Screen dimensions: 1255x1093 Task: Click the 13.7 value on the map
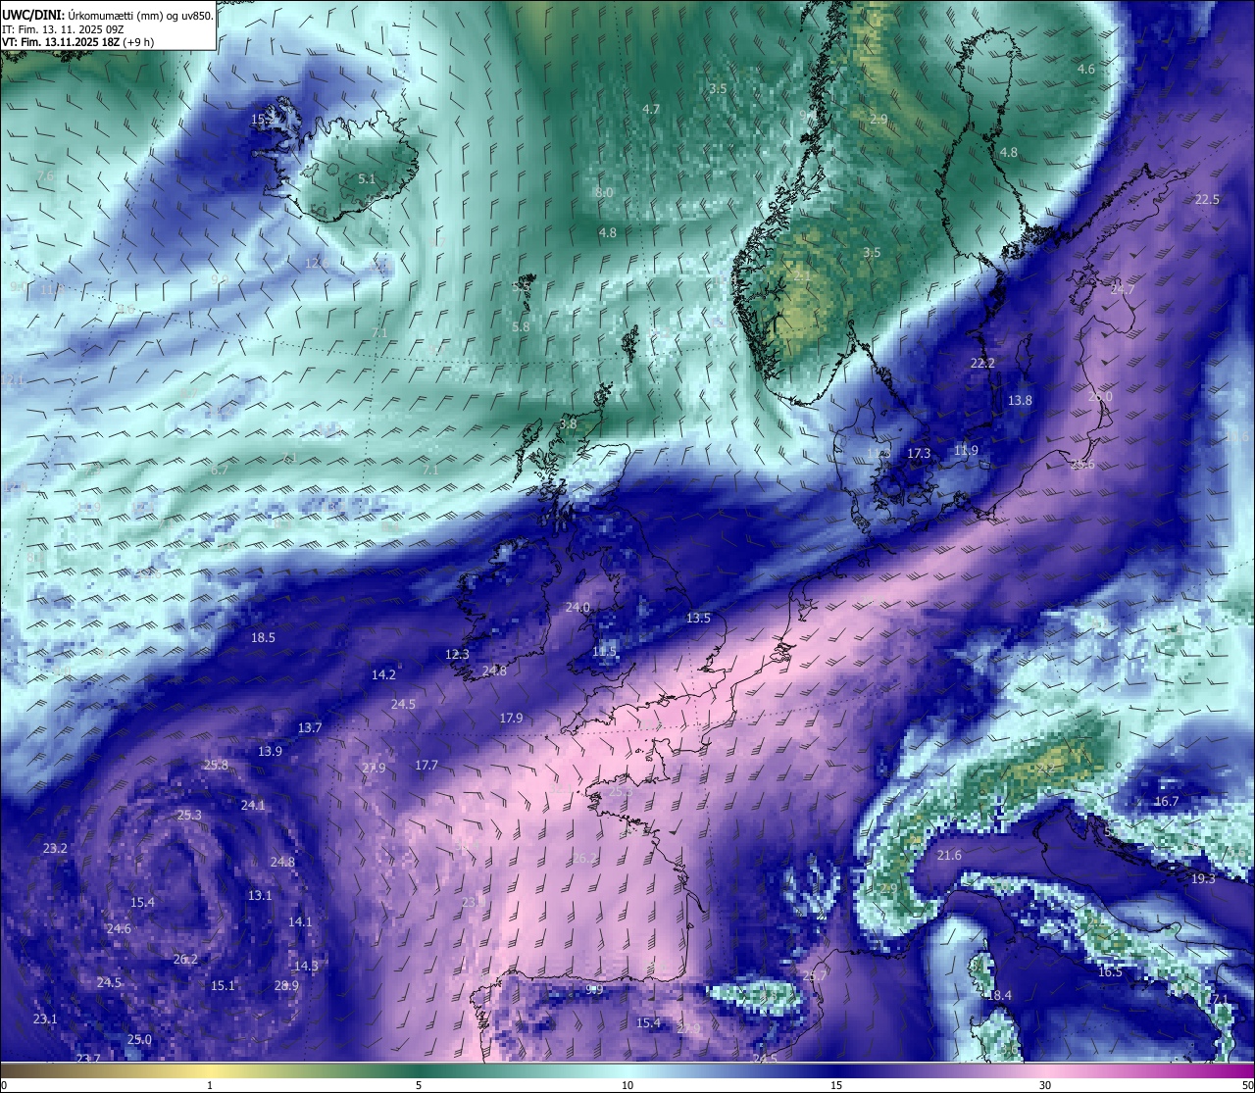[310, 727]
